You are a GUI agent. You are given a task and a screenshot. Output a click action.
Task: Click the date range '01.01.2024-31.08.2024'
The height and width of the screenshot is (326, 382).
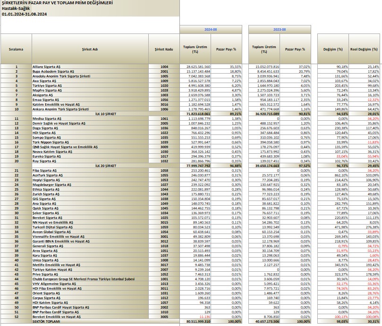click(x=24, y=14)
